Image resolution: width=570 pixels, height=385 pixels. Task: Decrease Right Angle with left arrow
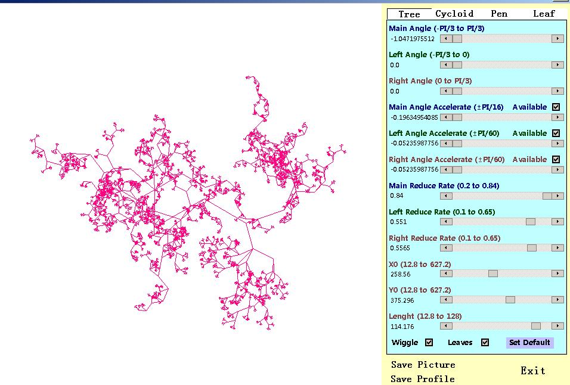tap(446, 91)
